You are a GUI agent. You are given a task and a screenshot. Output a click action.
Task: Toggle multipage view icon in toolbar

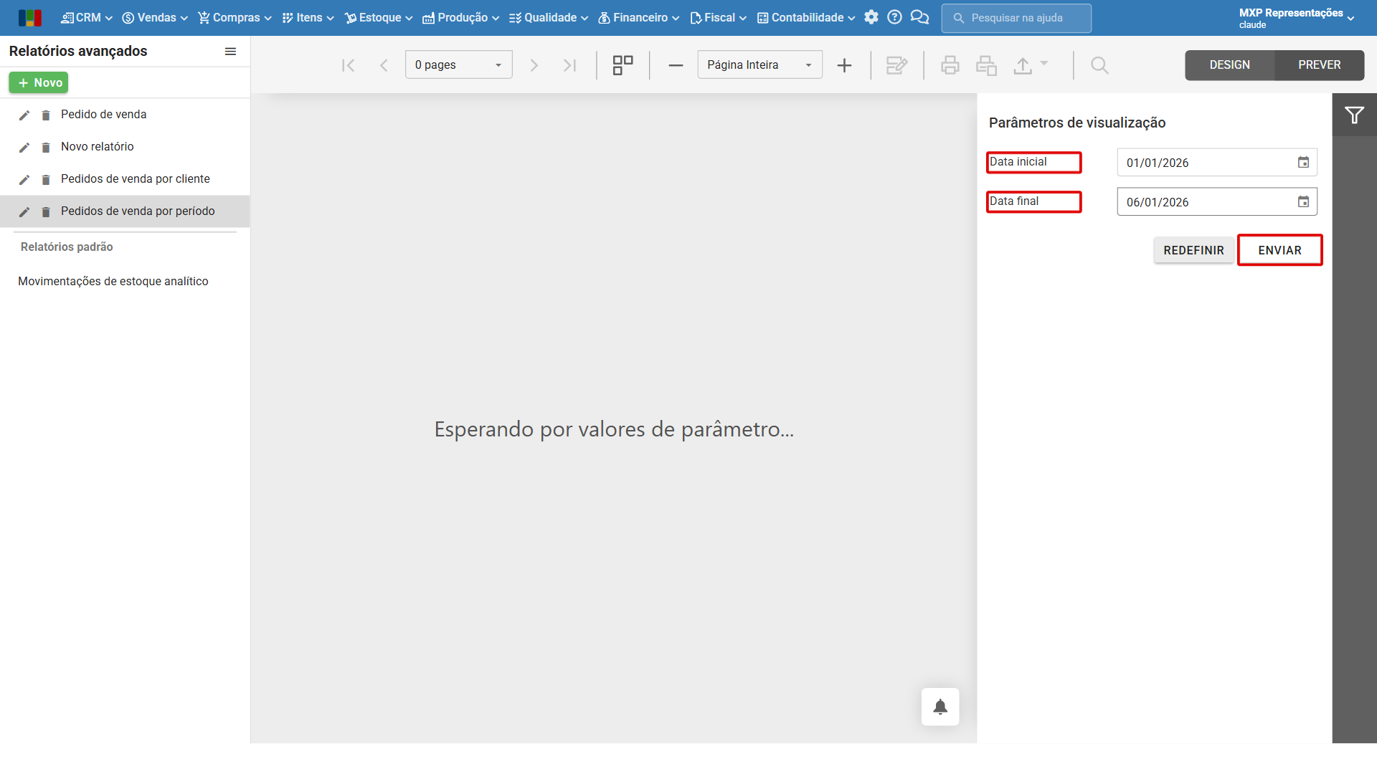(623, 65)
